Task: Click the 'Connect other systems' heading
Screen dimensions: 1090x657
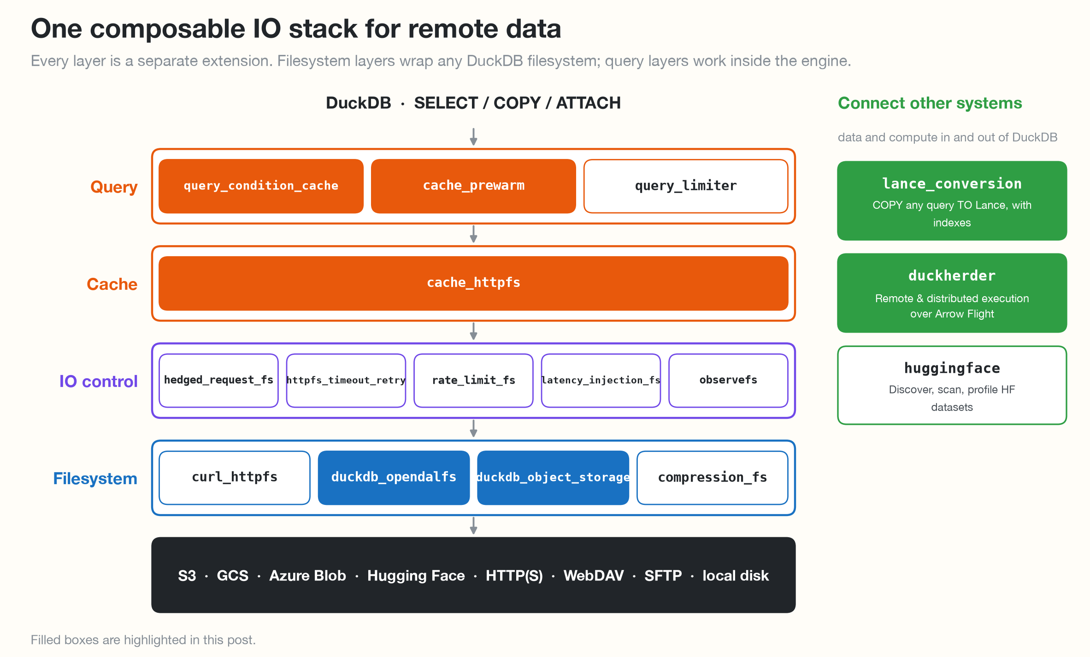Action: (x=930, y=103)
